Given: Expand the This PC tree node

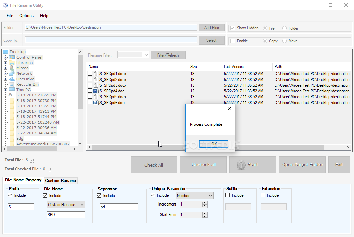Looking at the screenshot, I should point(6,90).
